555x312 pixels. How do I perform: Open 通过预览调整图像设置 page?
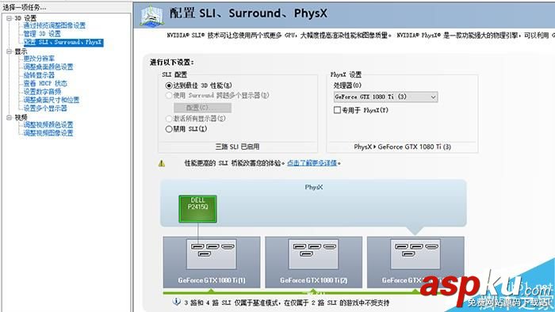pyautogui.click(x=55, y=25)
